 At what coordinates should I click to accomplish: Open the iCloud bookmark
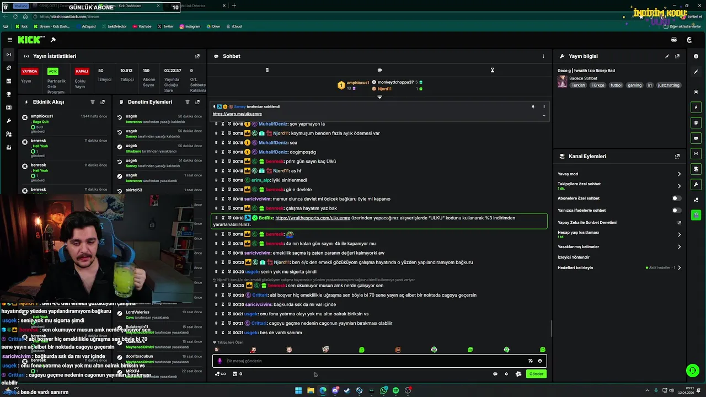[x=234, y=26]
